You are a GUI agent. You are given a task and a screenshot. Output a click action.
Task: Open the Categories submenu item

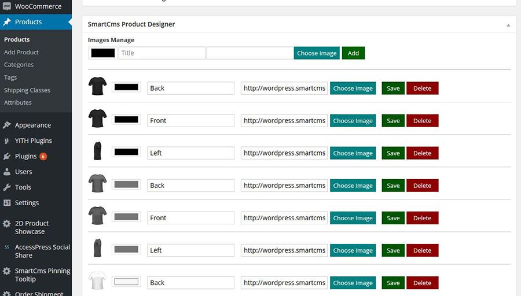point(19,65)
